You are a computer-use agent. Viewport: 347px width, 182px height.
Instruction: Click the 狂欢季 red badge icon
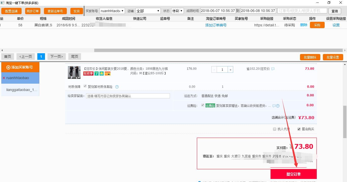coord(88,74)
